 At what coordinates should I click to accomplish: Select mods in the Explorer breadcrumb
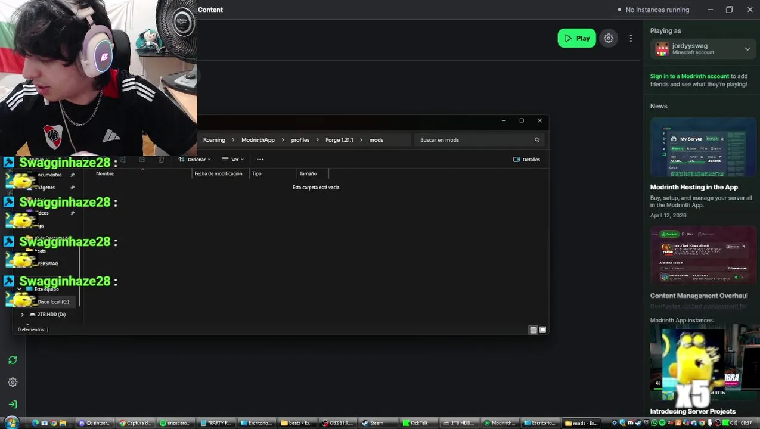coord(376,140)
